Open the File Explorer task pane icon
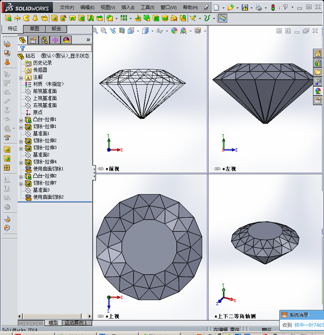Screen dimensions: 324x335 click(x=318, y=72)
